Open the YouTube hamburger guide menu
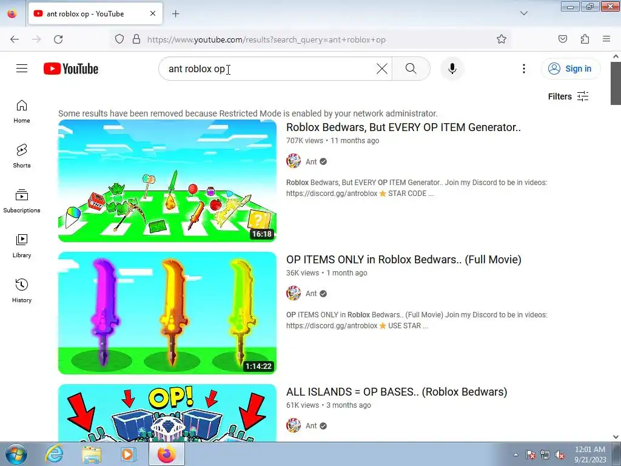The width and height of the screenshot is (621, 466). pyautogui.click(x=22, y=69)
